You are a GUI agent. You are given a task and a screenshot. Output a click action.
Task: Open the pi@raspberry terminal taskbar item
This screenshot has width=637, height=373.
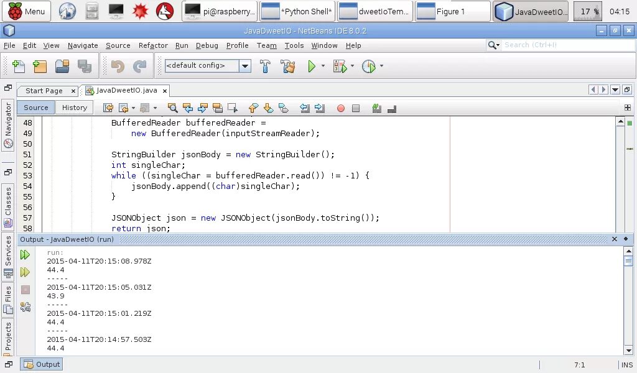(x=220, y=11)
